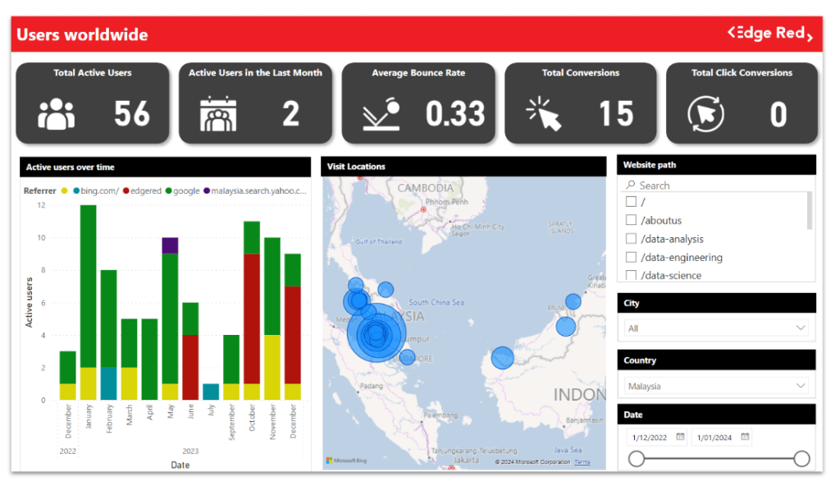This screenshot has height=486, width=840.
Task: Tick the /data-science checkbox
Action: 631,275
